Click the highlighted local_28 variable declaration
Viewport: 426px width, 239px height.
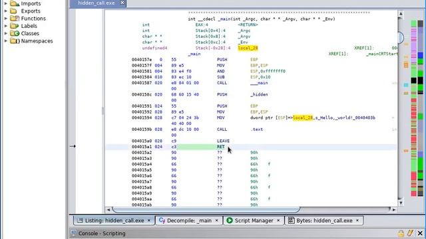click(248, 48)
